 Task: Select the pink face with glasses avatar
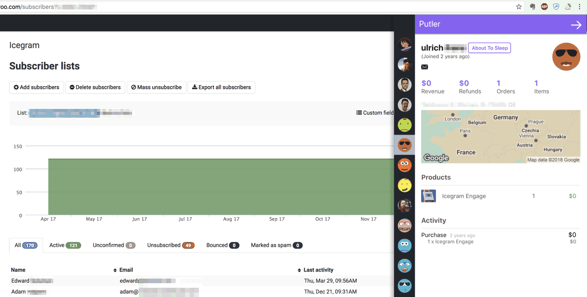pyautogui.click(x=405, y=225)
